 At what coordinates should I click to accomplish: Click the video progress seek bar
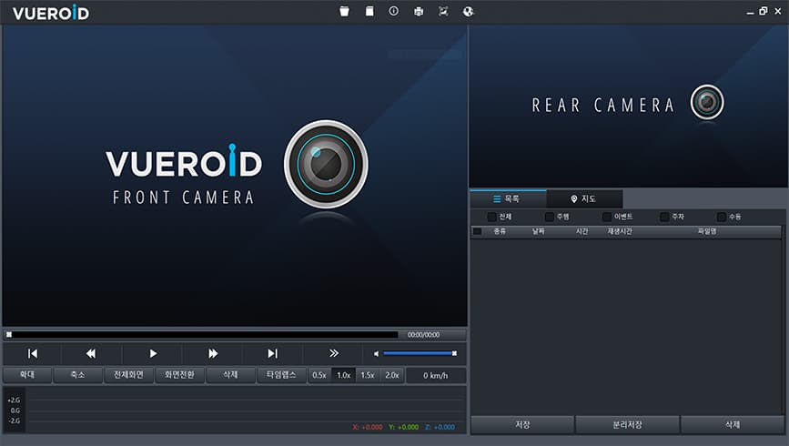[x=202, y=335]
